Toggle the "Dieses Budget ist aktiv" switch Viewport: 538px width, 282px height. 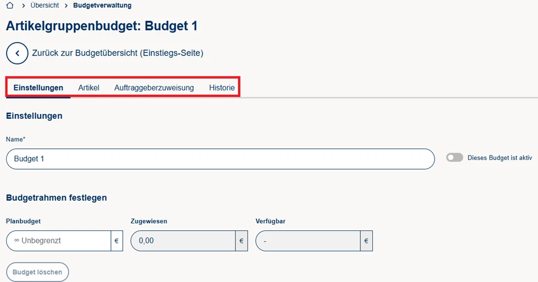click(454, 158)
